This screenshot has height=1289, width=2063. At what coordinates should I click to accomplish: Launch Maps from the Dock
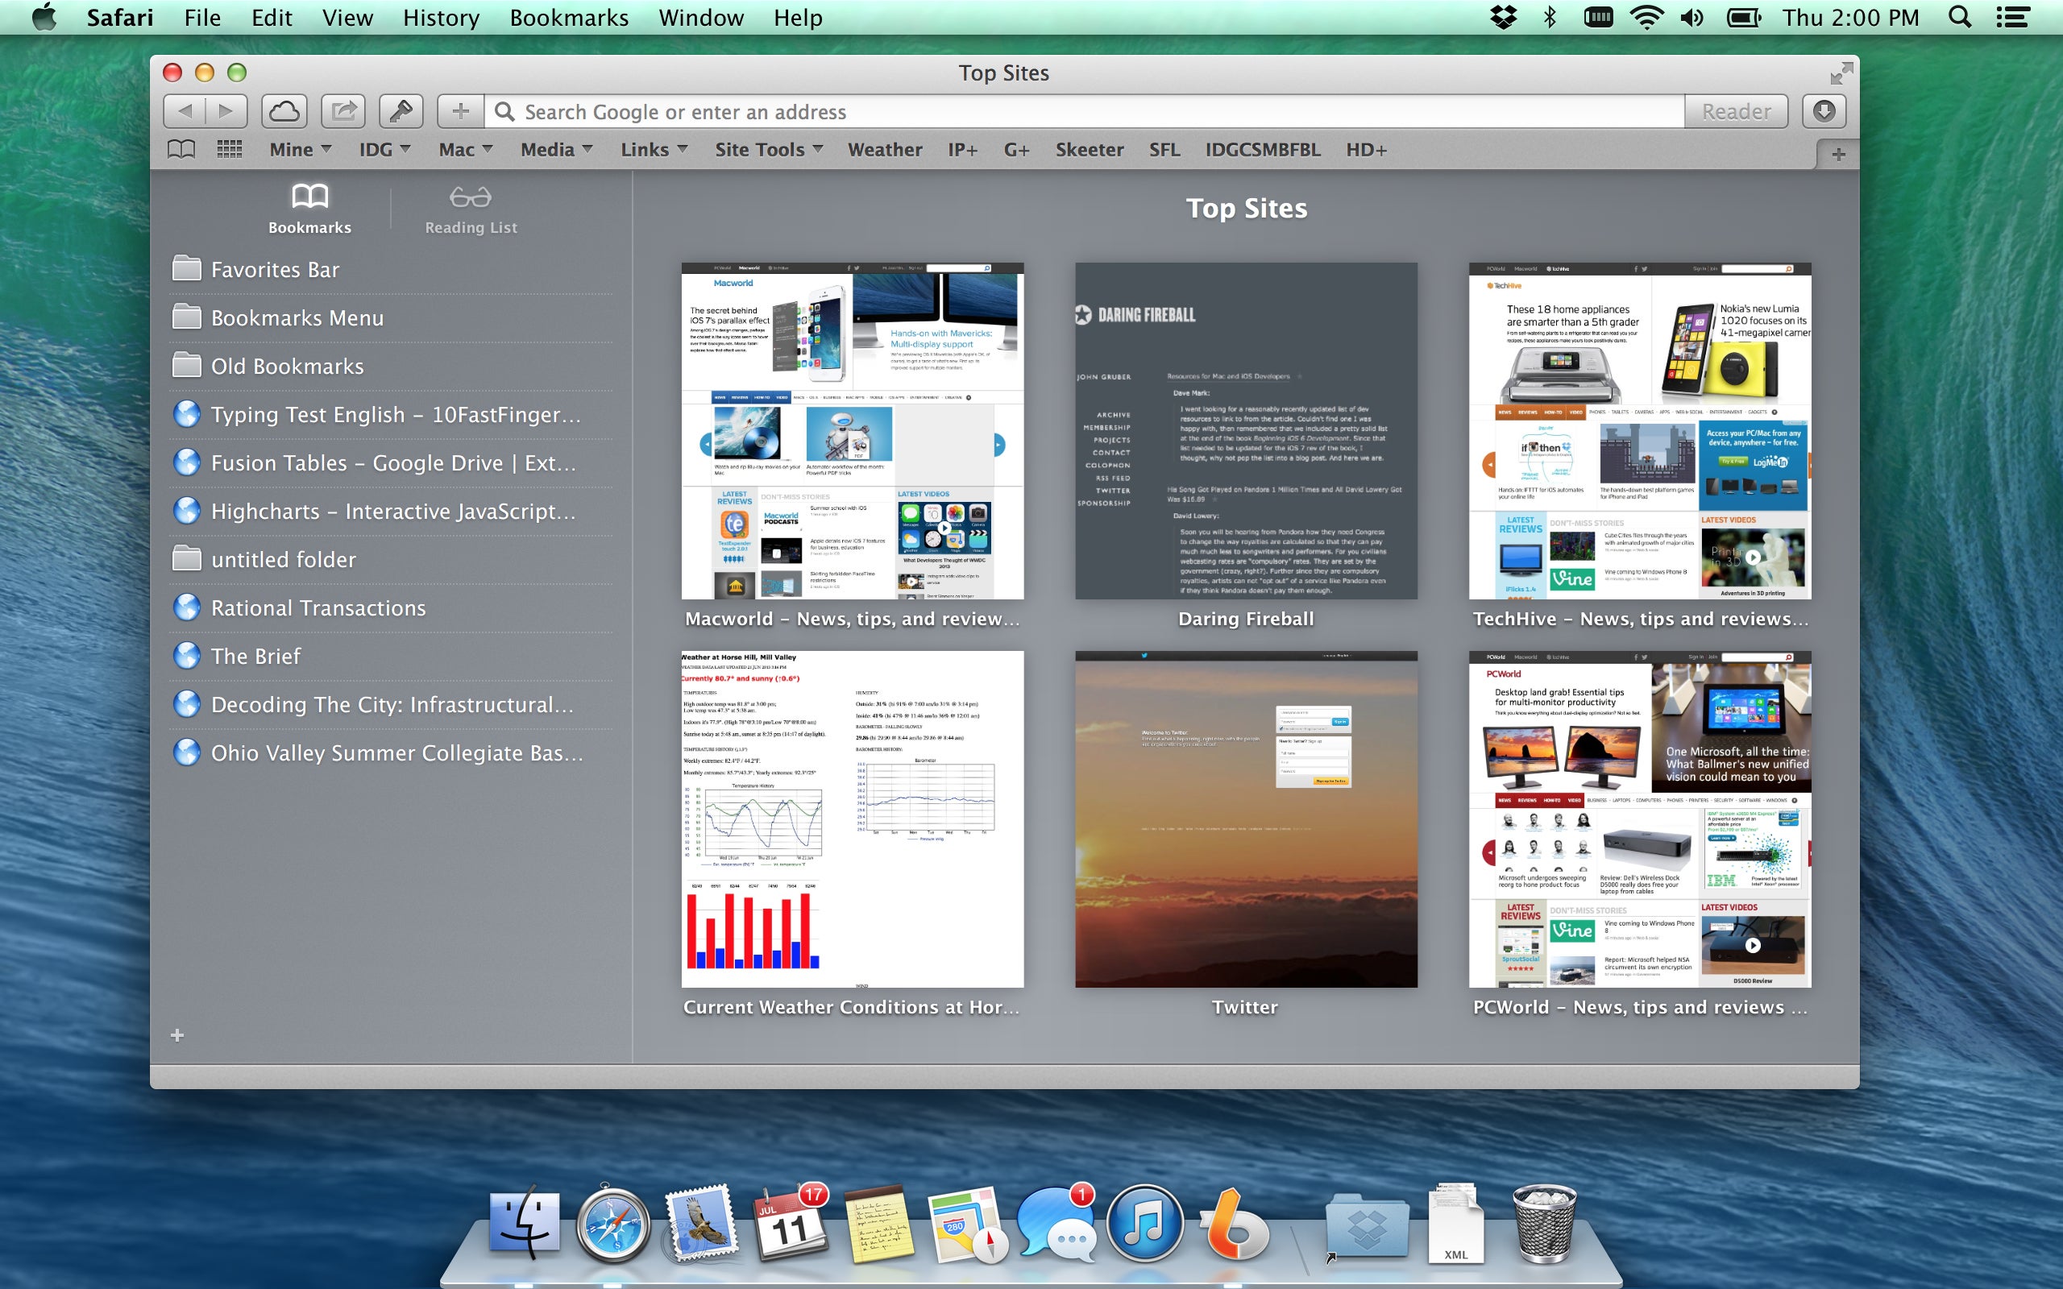pos(968,1225)
